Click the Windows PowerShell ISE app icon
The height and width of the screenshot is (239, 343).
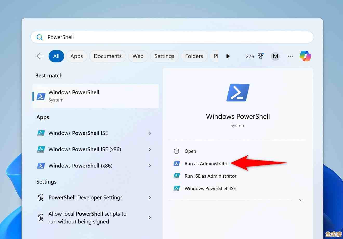pyautogui.click(x=41, y=133)
